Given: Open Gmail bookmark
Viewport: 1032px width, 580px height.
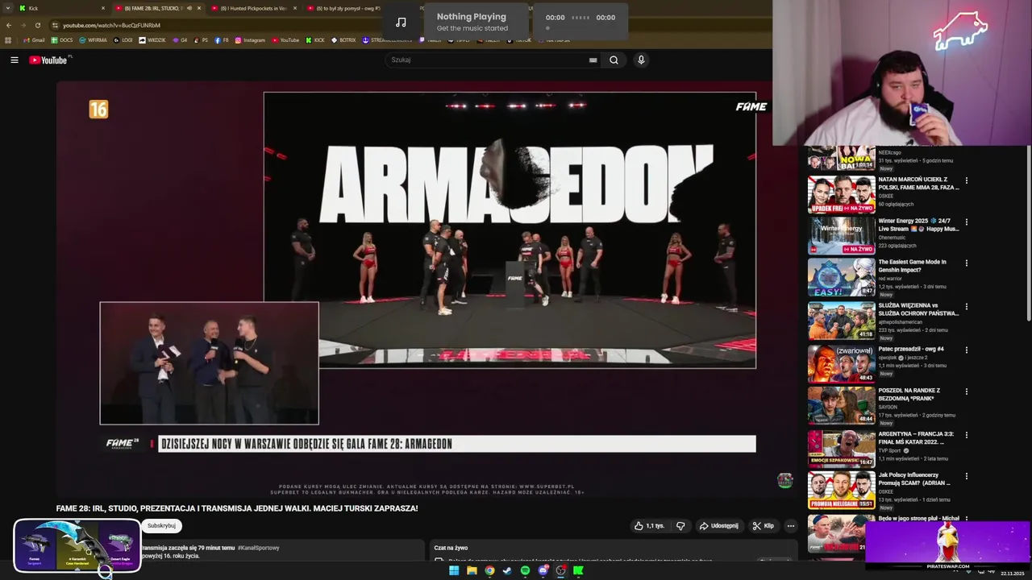Looking at the screenshot, I should pos(34,40).
